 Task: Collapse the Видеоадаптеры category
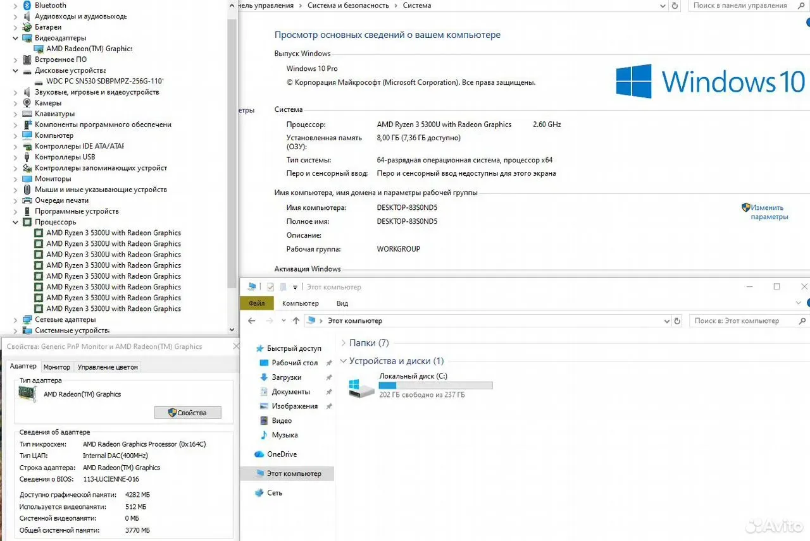pos(16,38)
